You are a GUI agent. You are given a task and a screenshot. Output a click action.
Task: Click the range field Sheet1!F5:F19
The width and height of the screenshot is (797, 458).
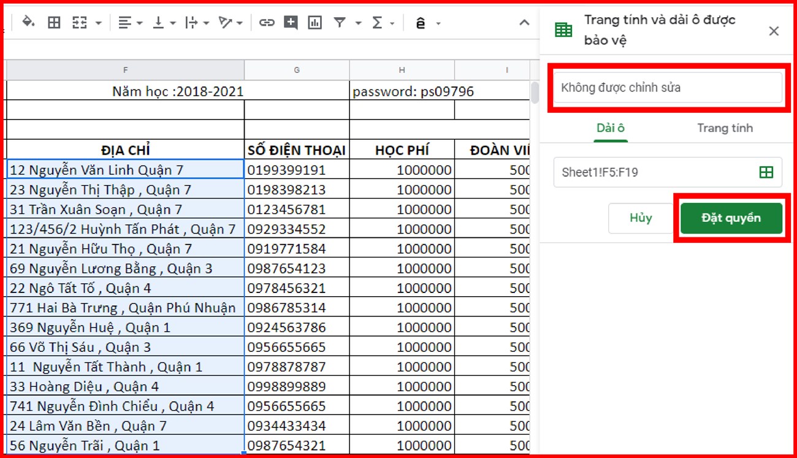pos(668,172)
